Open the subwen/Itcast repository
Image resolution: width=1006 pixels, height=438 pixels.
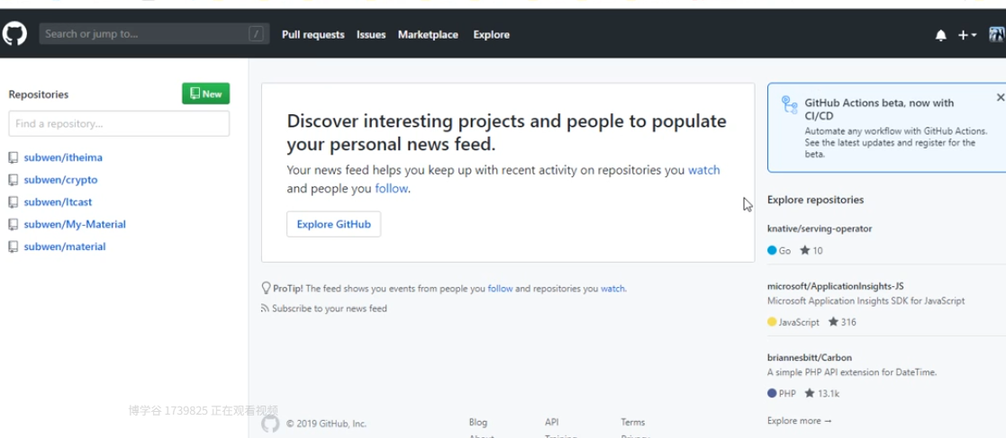click(x=58, y=202)
